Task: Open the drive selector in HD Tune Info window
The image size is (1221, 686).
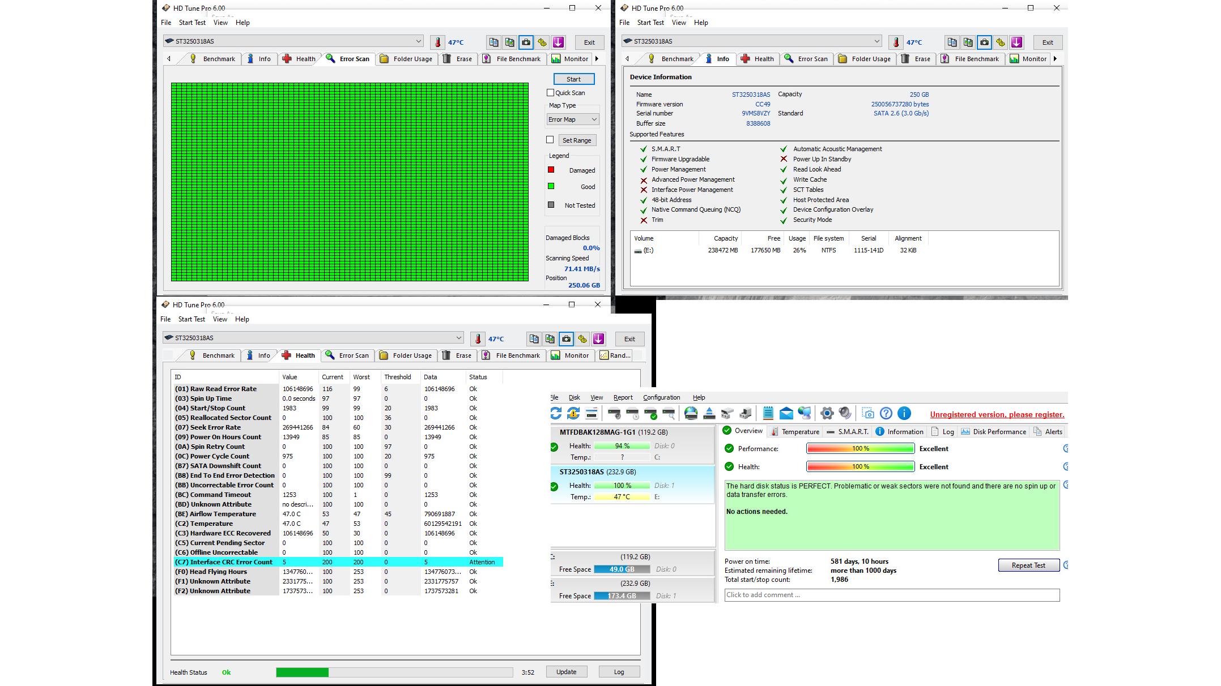Action: click(752, 41)
